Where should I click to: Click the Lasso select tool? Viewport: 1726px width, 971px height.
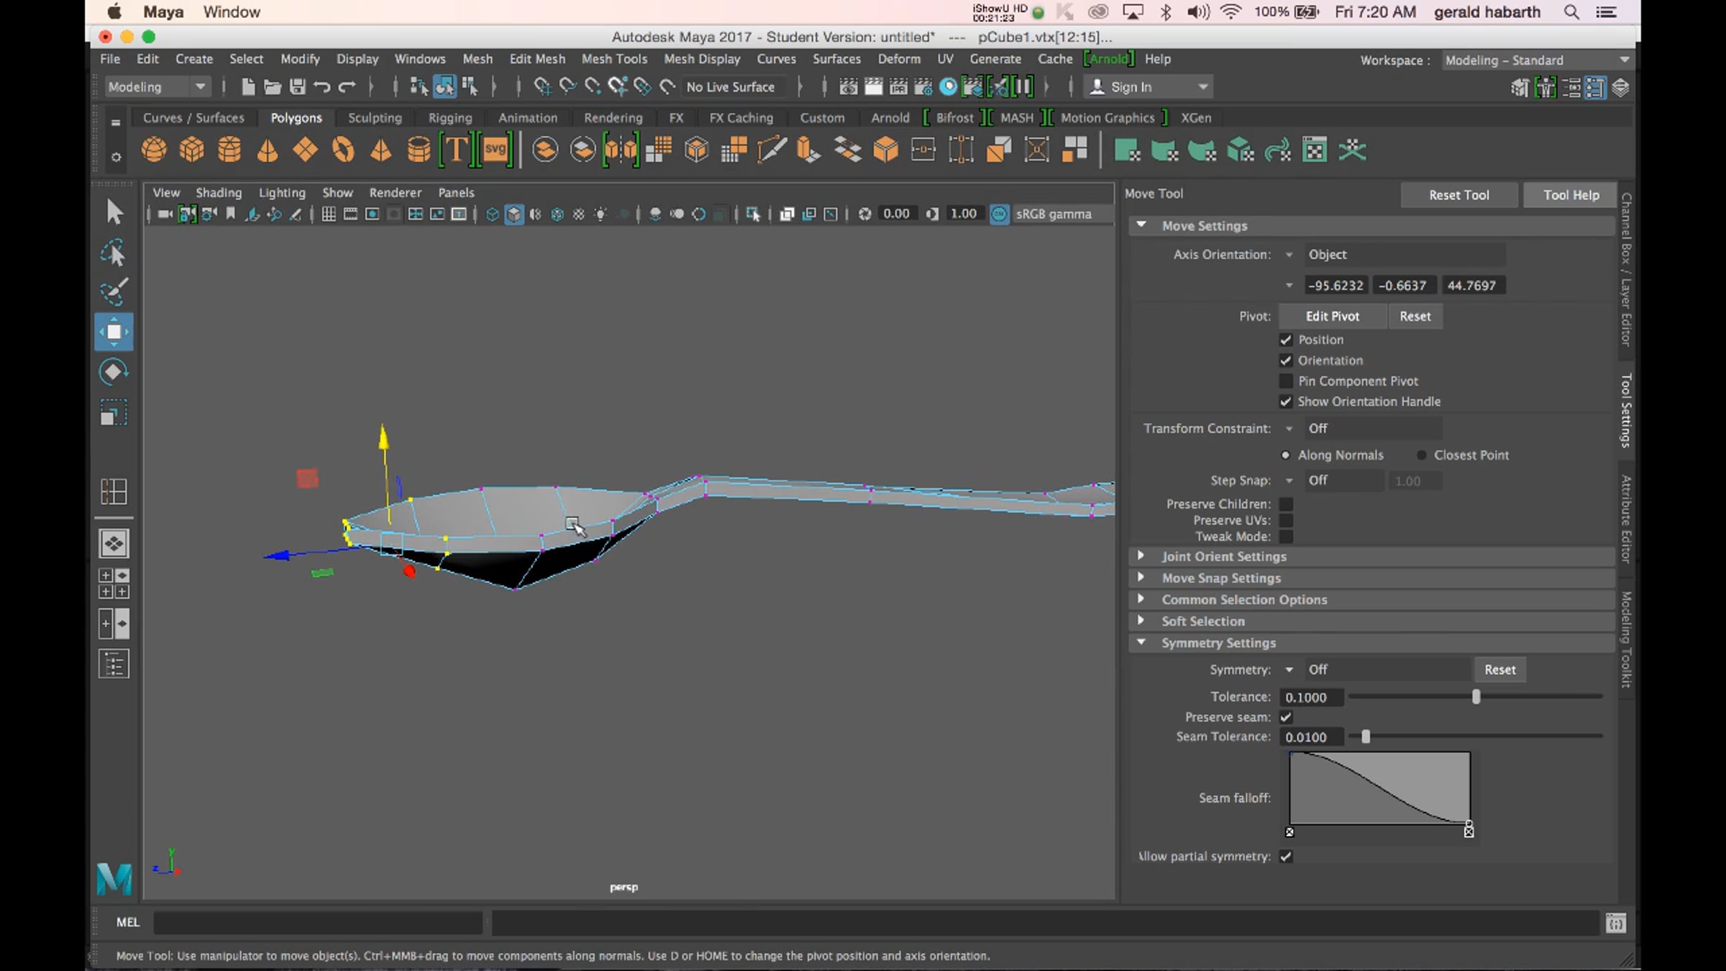pyautogui.click(x=114, y=252)
